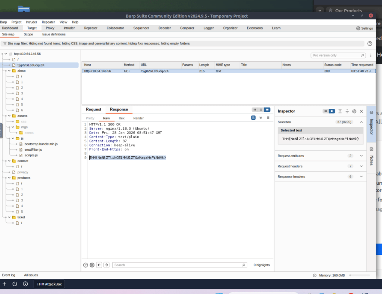The image size is (382, 294).
Task: Collapse the assets folder
Action: click(x=9, y=116)
